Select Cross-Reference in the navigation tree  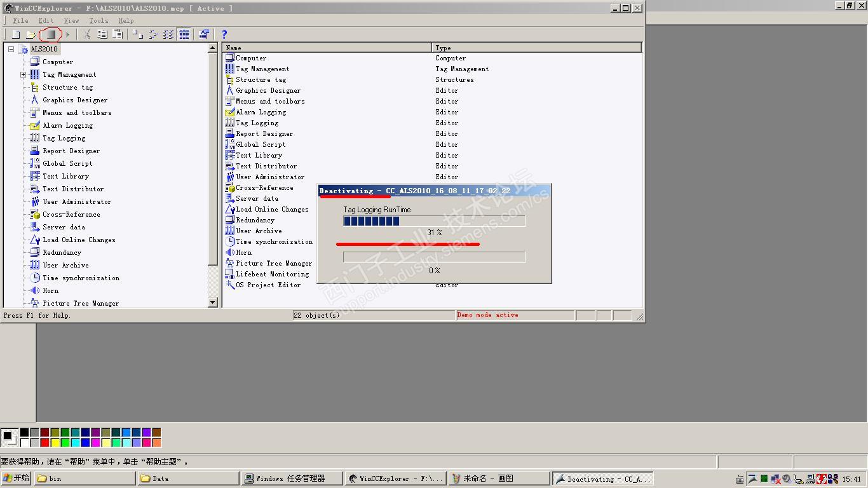tap(71, 214)
